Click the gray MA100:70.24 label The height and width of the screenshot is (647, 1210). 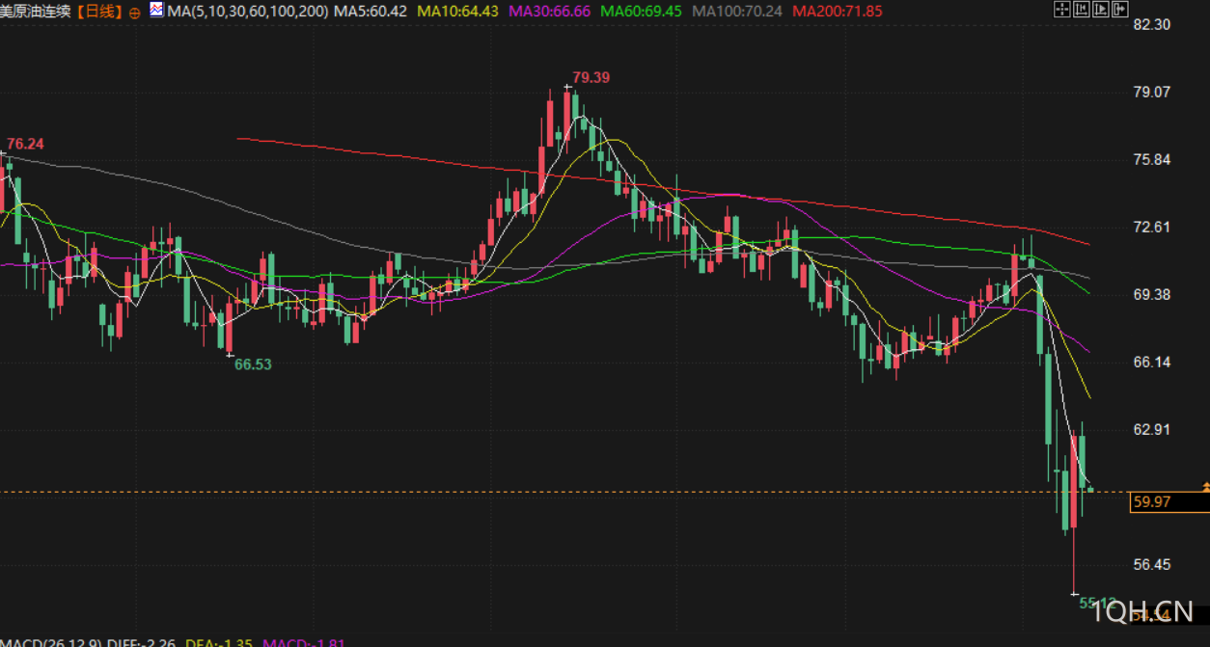[x=737, y=12]
